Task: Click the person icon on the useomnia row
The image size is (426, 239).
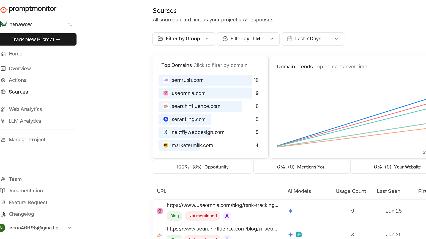Action: (x=227, y=216)
